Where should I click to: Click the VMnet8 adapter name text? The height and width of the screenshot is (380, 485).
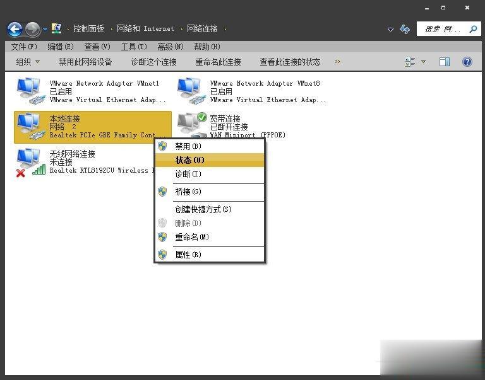click(x=265, y=83)
